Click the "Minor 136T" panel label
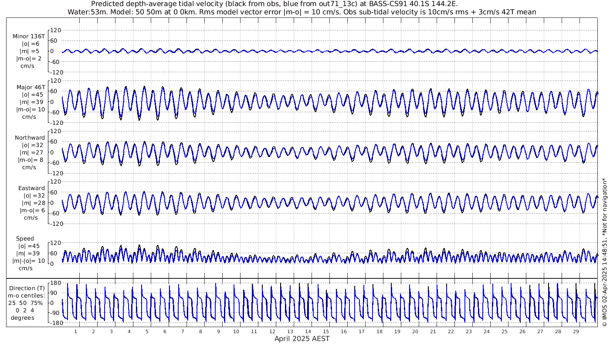Image resolution: width=610 pixels, height=348 pixels. click(29, 37)
